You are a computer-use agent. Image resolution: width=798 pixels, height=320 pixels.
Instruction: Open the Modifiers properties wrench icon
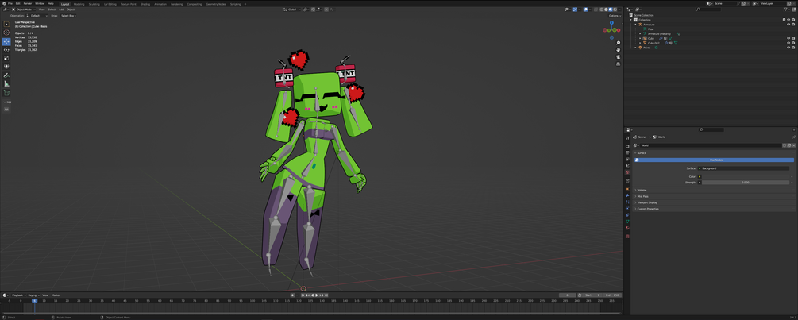[627, 195]
